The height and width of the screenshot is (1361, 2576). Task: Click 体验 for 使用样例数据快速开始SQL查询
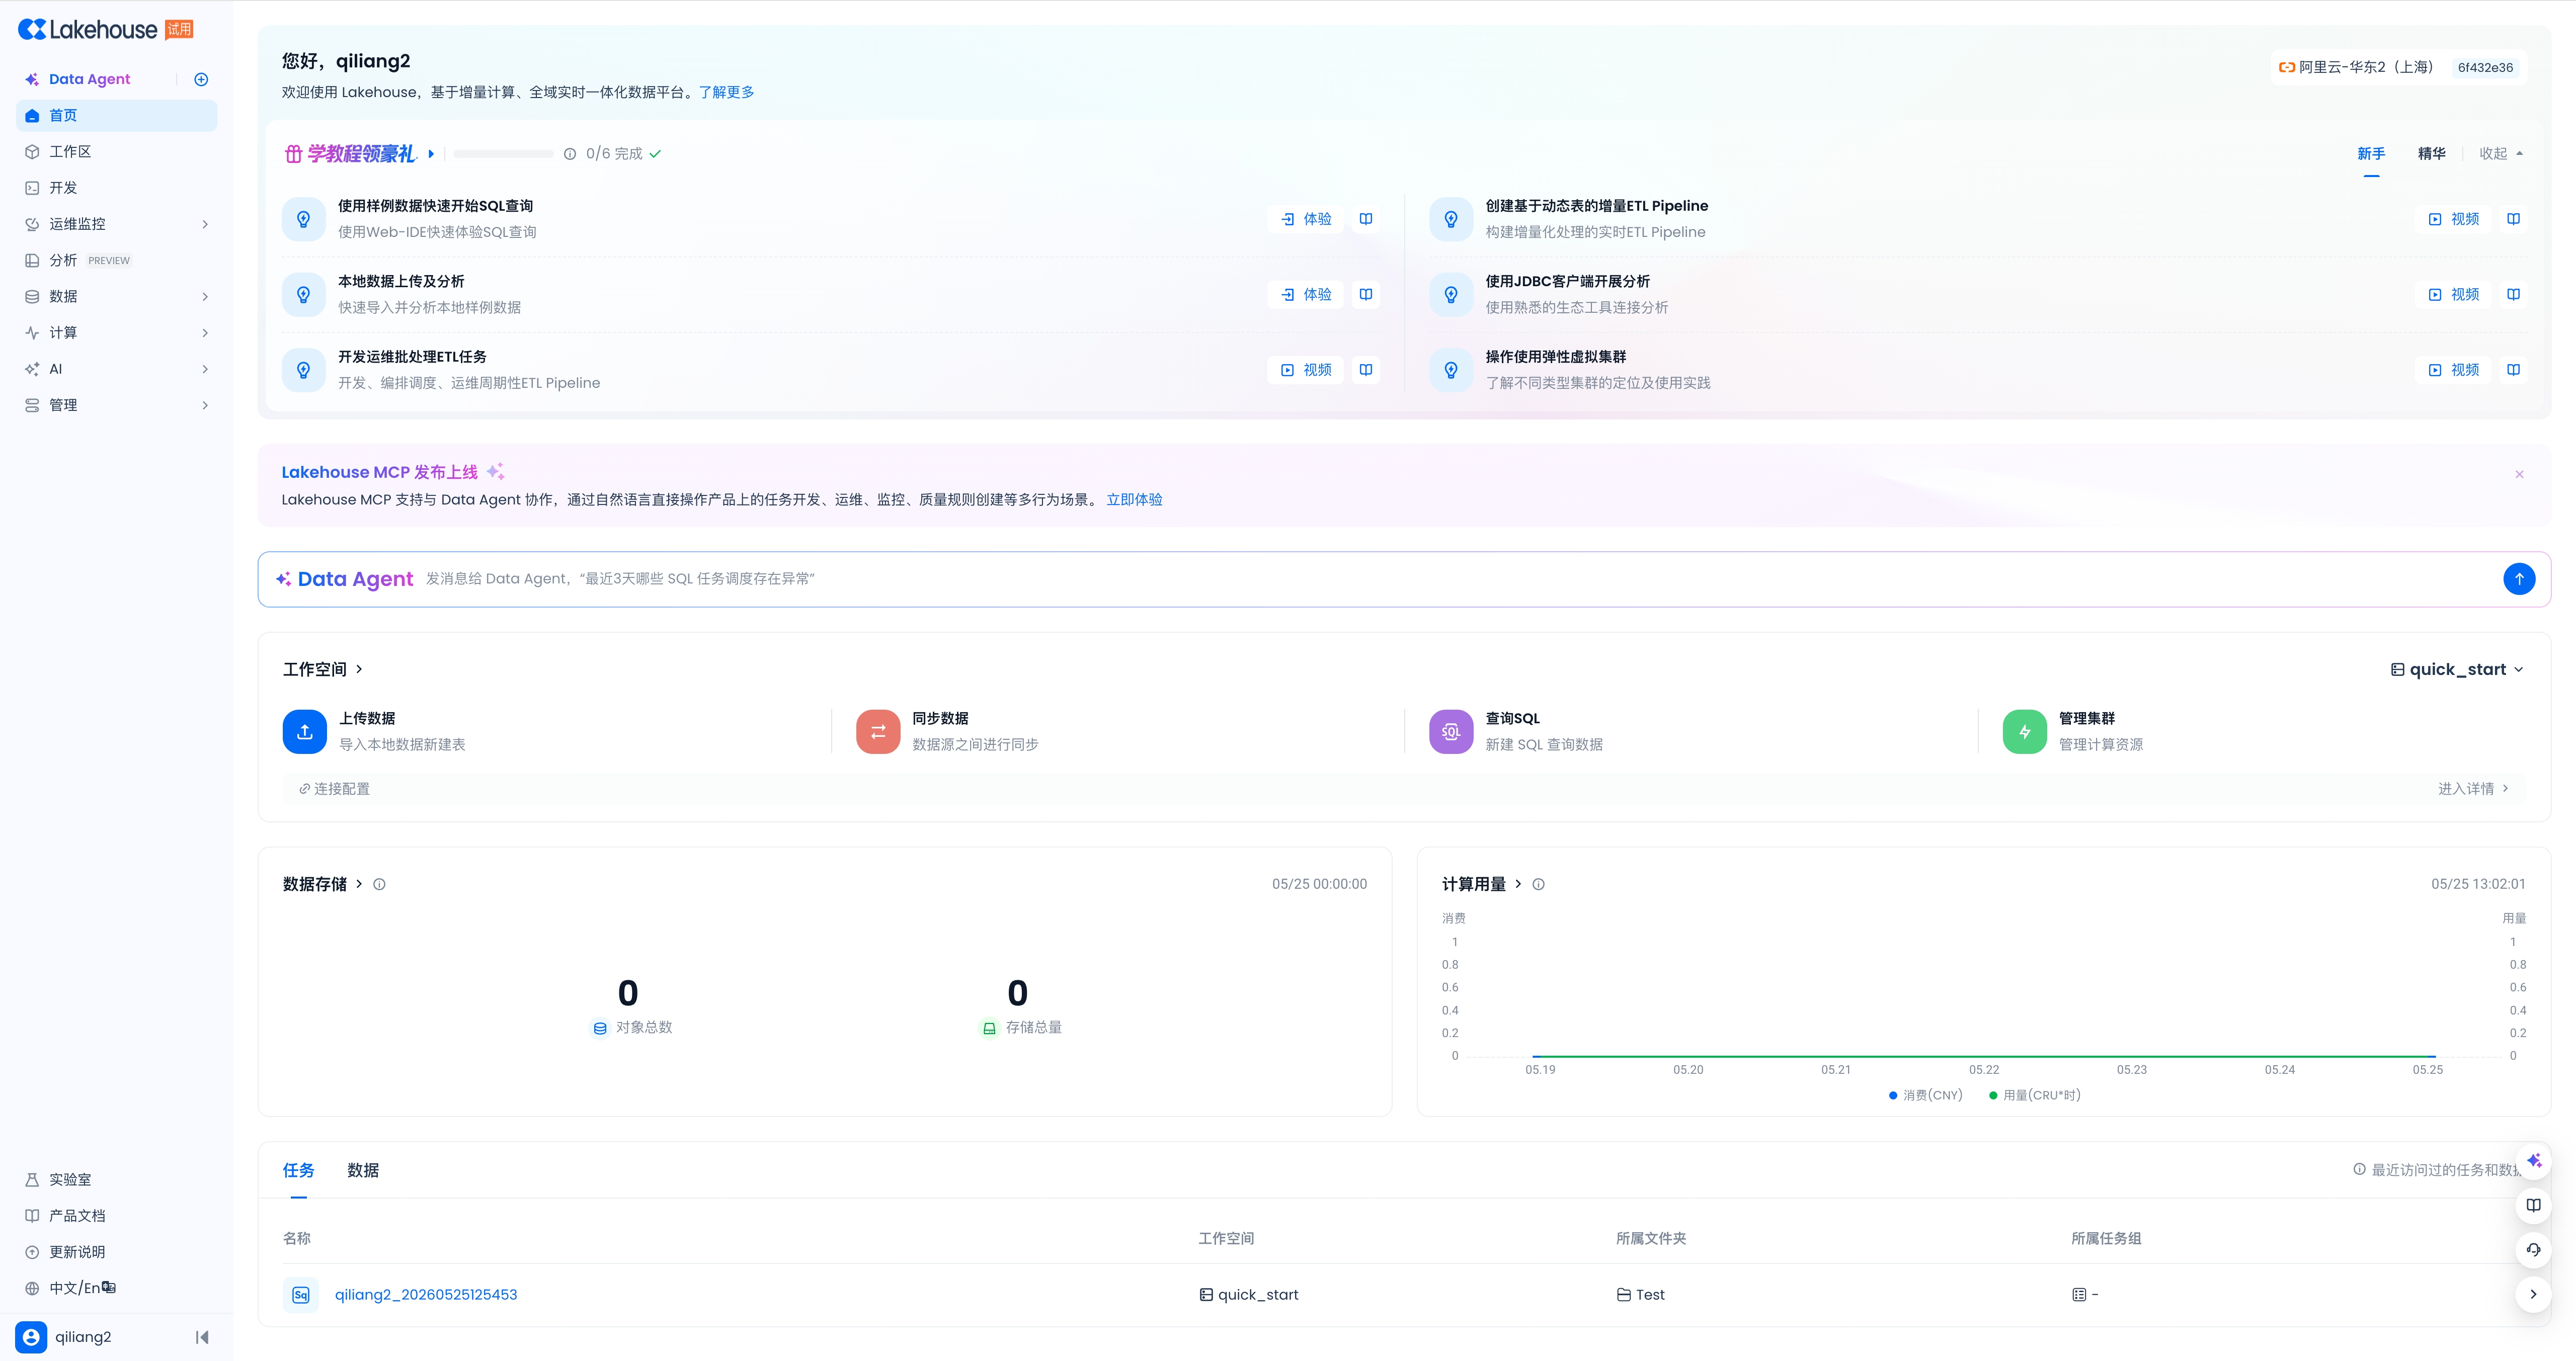(x=1306, y=219)
